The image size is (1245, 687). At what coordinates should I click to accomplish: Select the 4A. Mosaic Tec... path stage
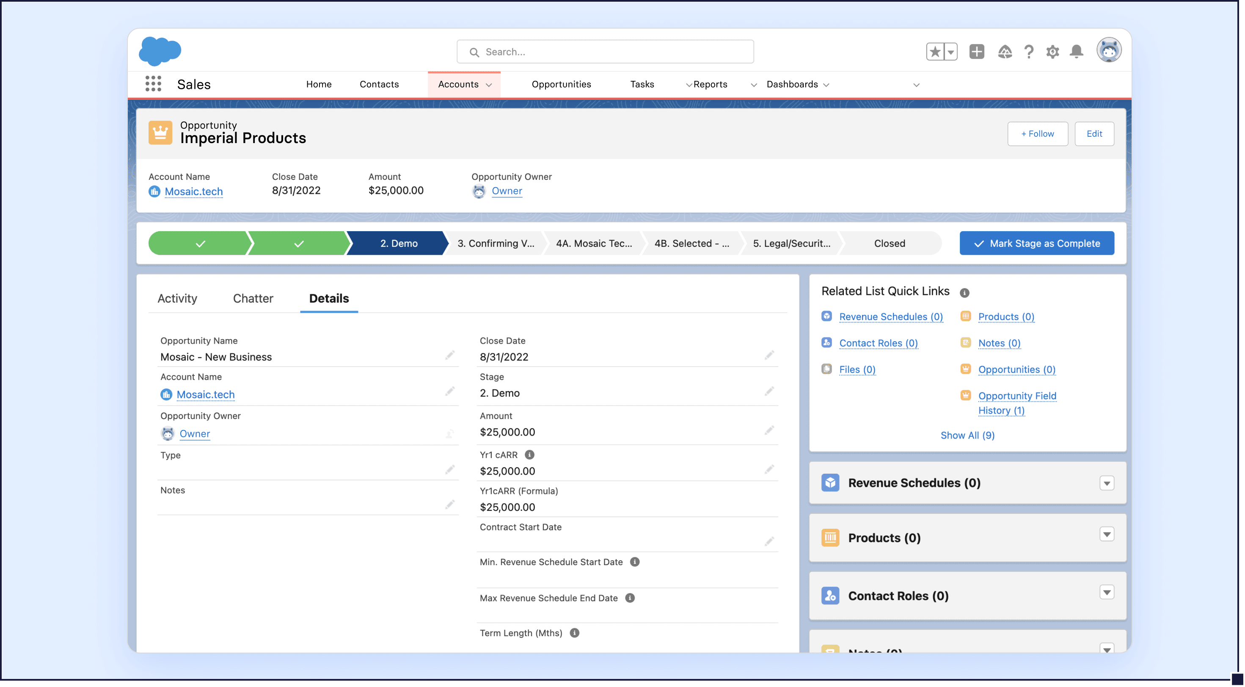coord(593,243)
